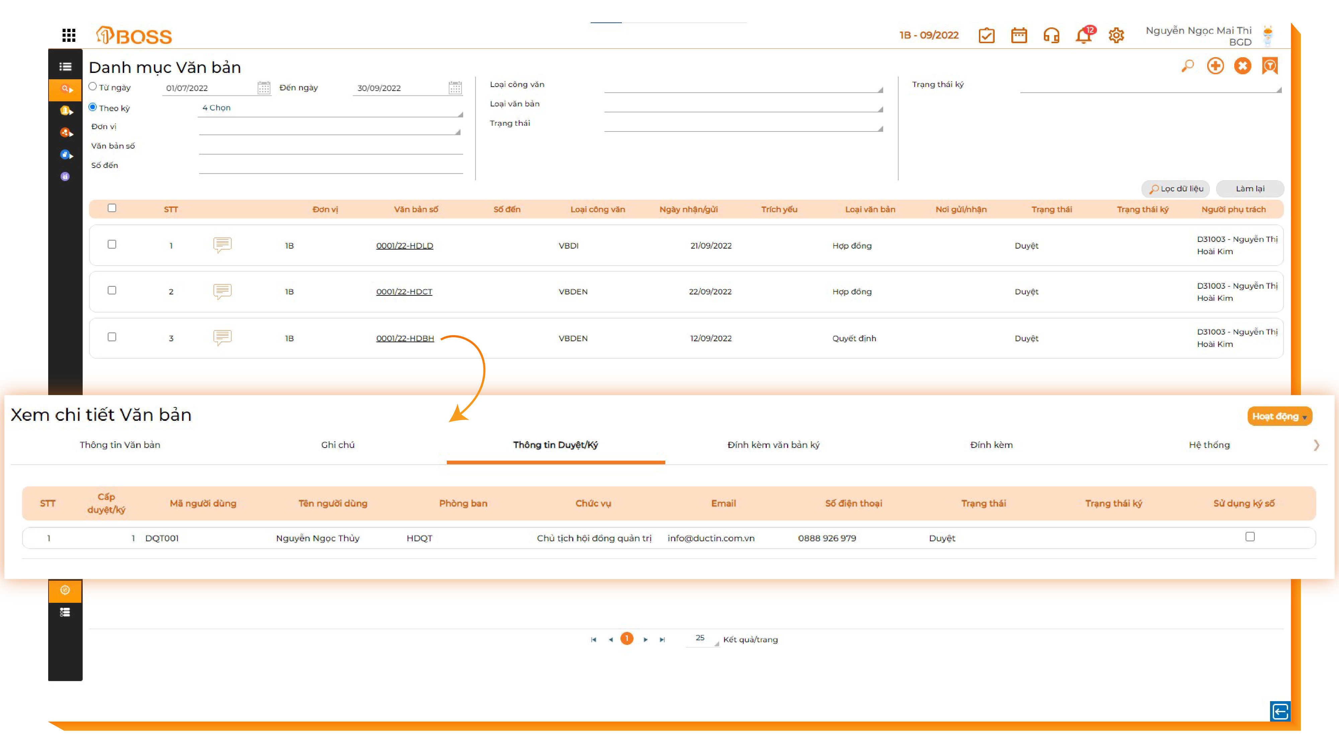Open settings gear icon in header
Viewport: 1339px width, 753px height.
coord(1116,35)
